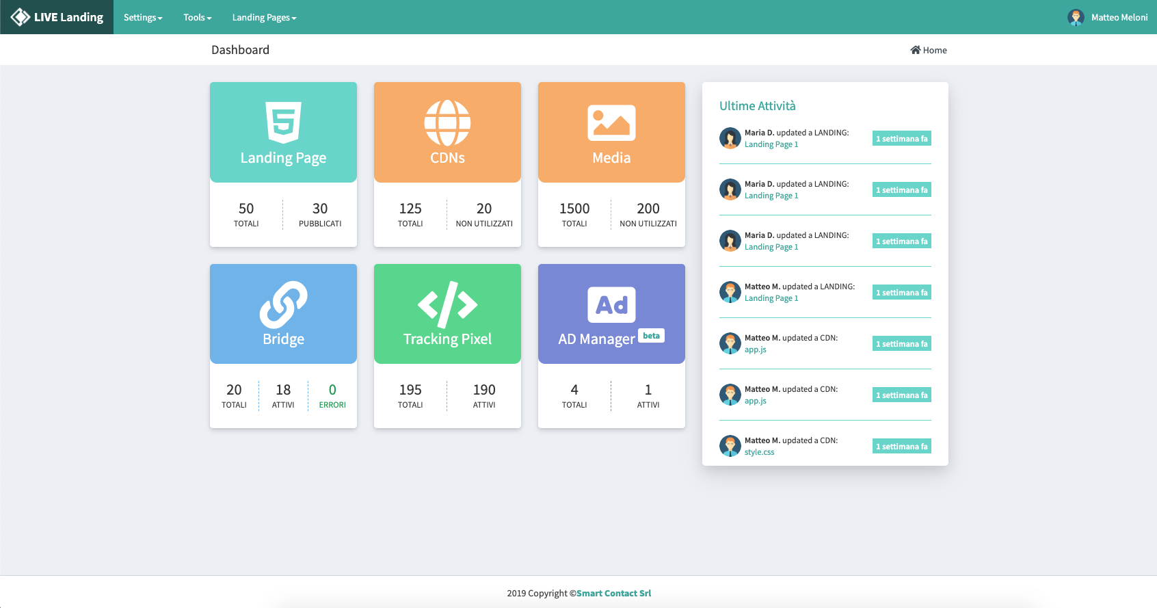The height and width of the screenshot is (608, 1157).
Task: Open the style.css activity link
Action: click(x=759, y=452)
